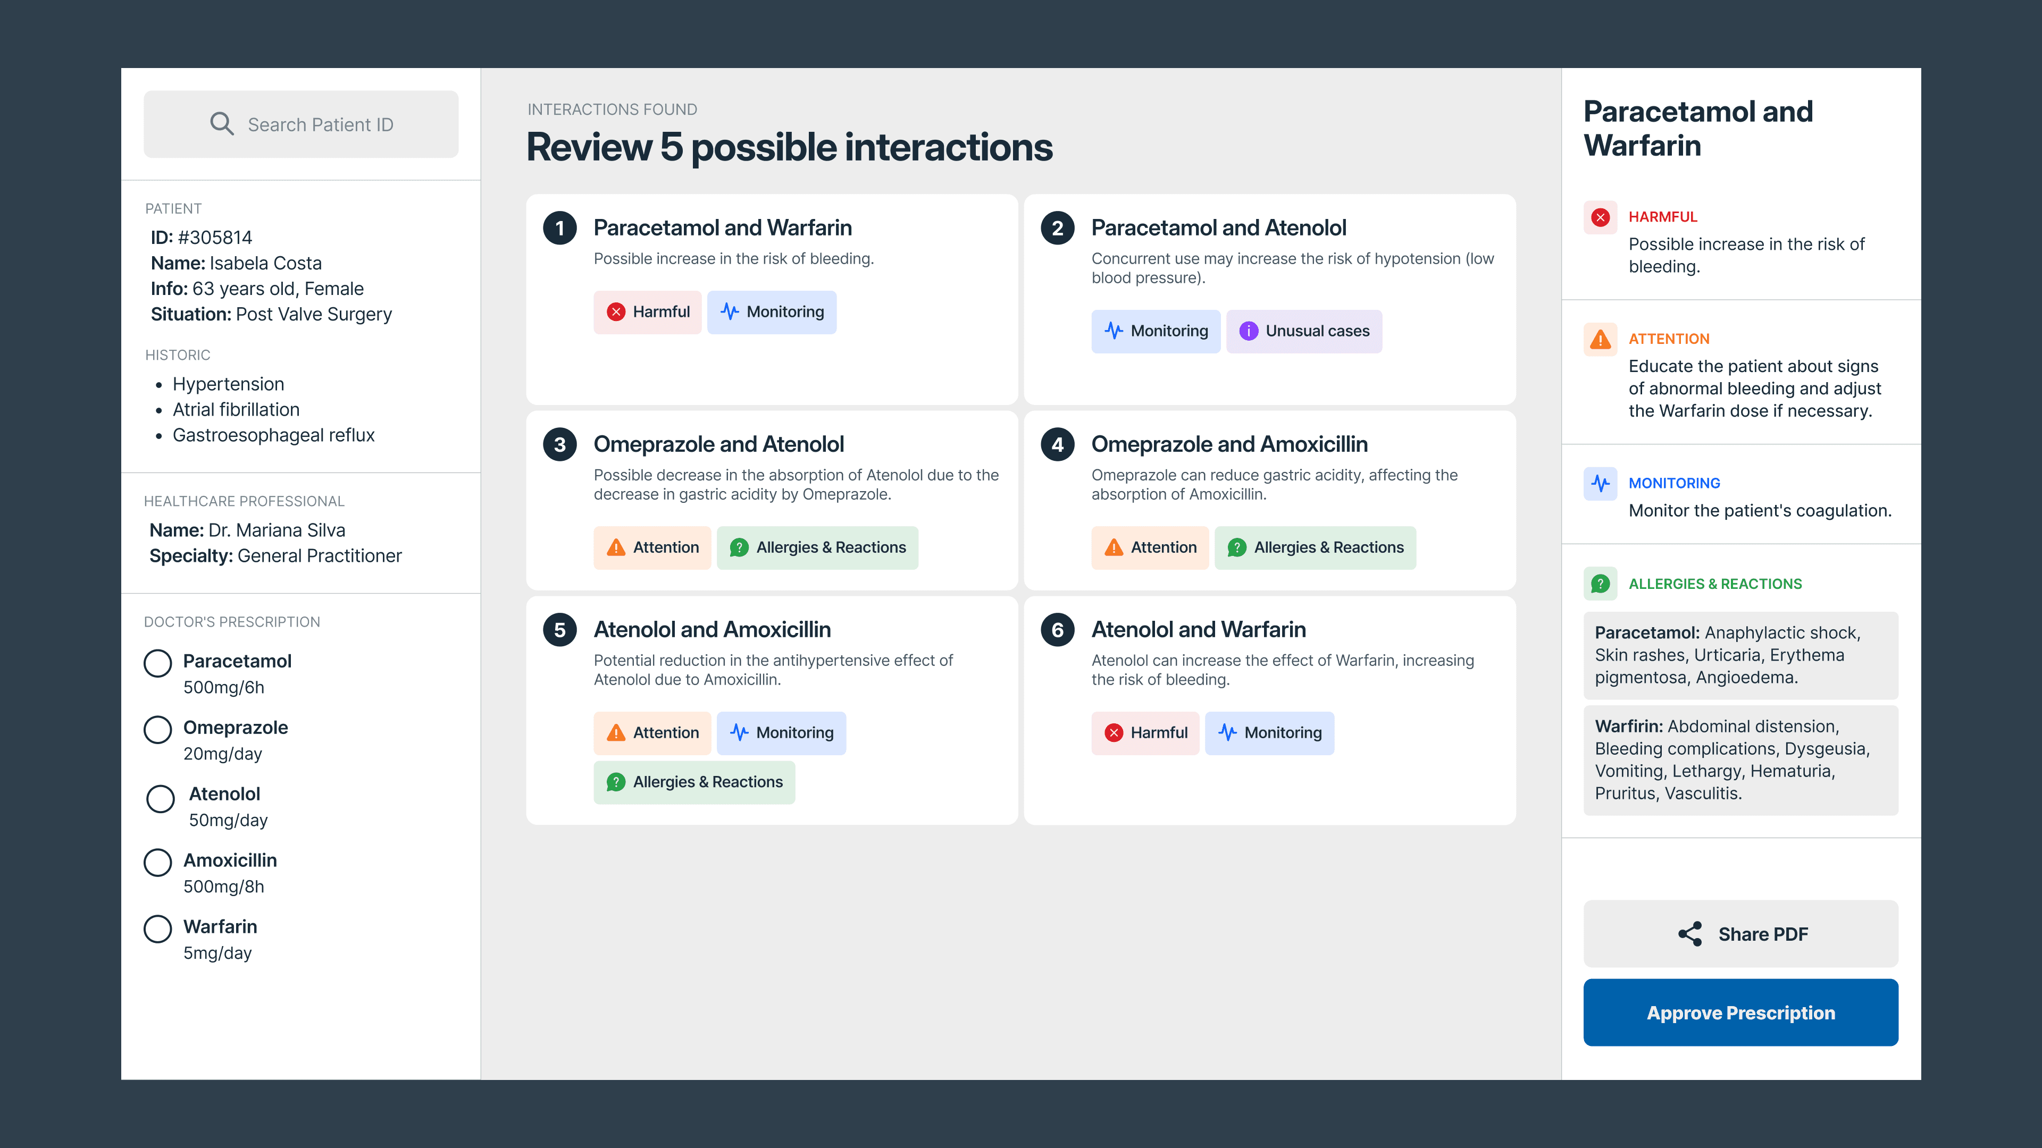
Task: Click number 1 badge on Paracetamol and Warfarin
Action: [559, 228]
